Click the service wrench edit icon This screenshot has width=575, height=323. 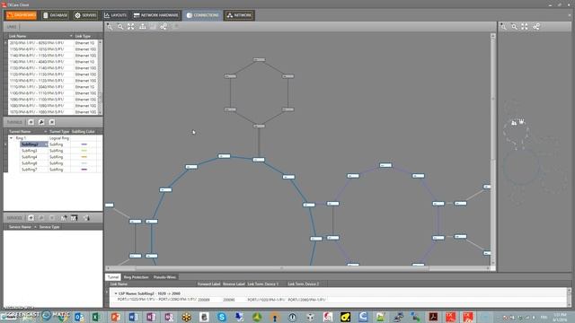pyautogui.click(x=41, y=217)
